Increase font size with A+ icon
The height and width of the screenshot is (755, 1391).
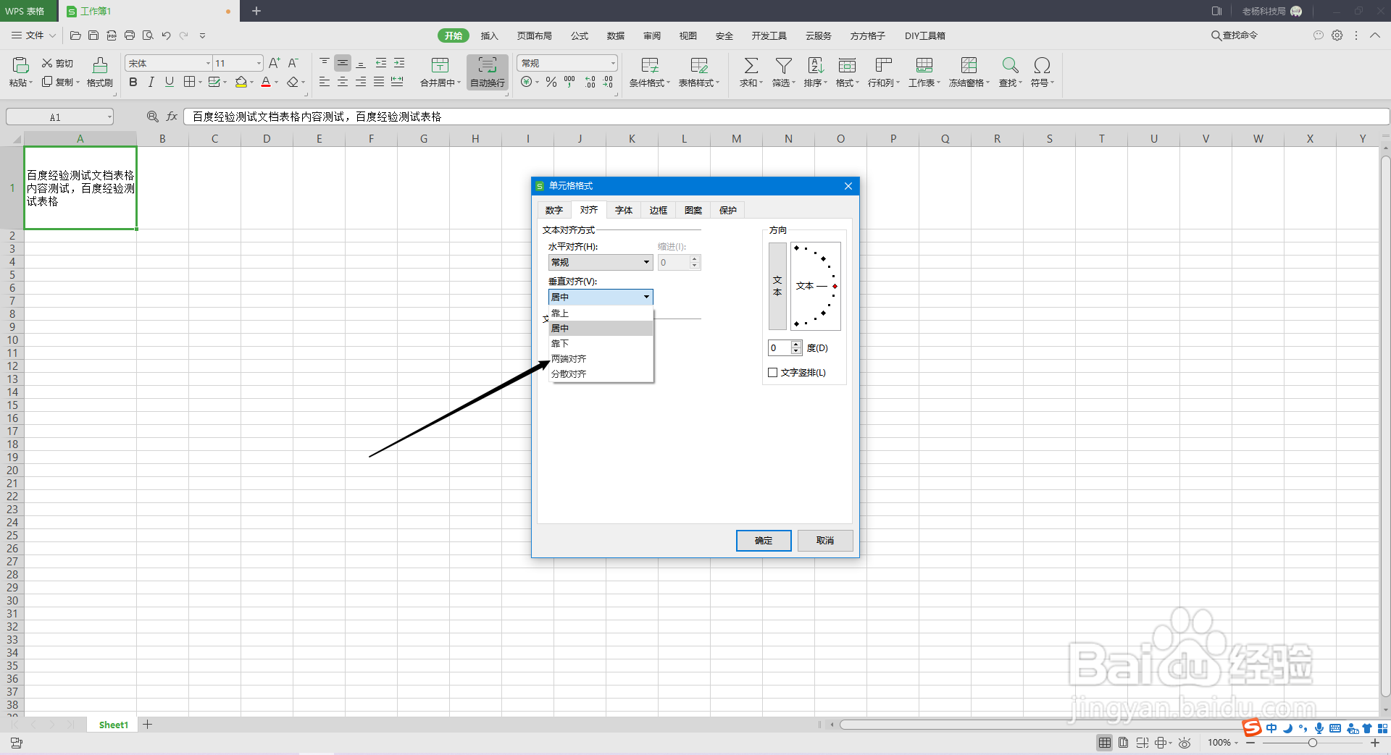[x=274, y=63]
